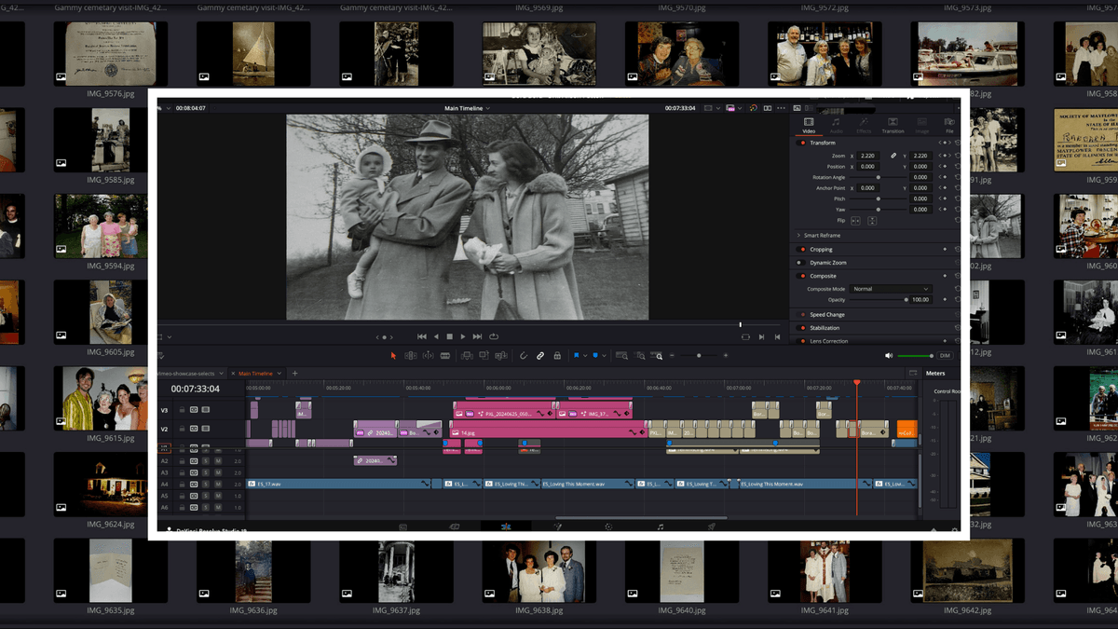The height and width of the screenshot is (629, 1118).
Task: Toggle timeline Snapping
Action: (x=523, y=355)
